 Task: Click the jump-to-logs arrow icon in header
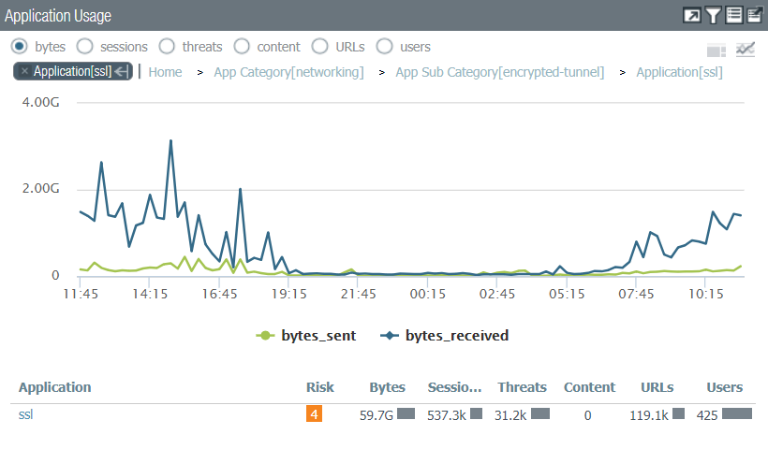coord(693,15)
